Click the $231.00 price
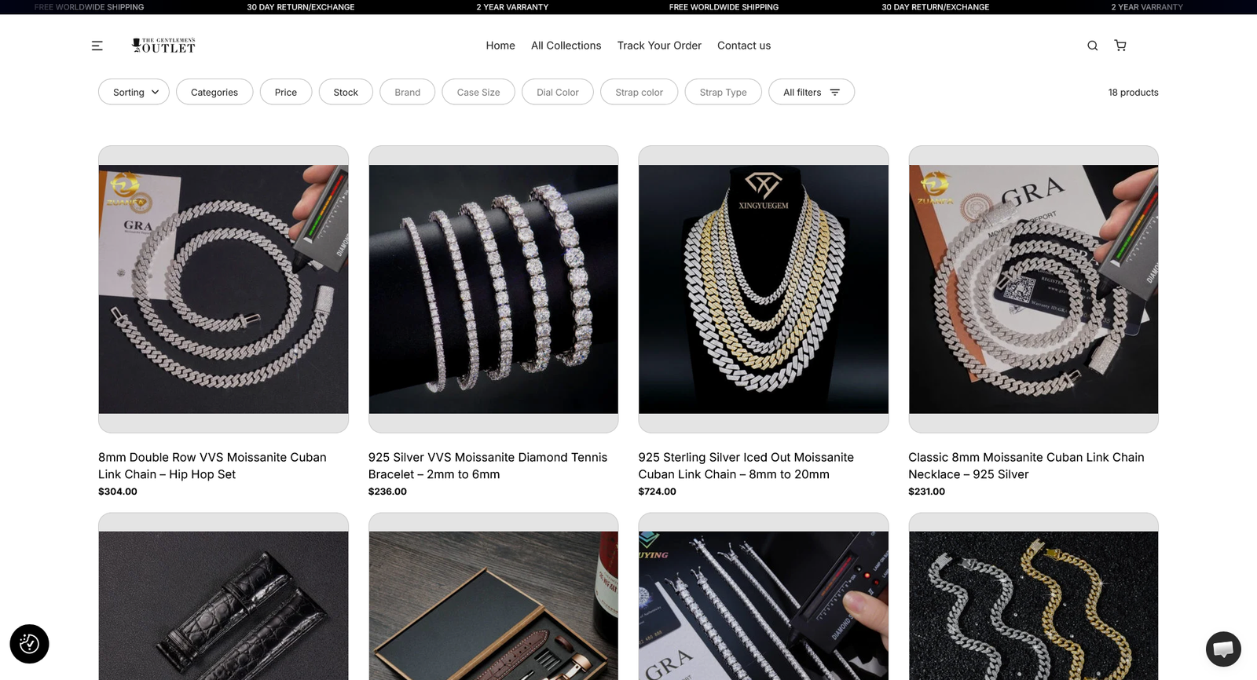Viewport: 1257px width, 680px height. pyautogui.click(x=927, y=492)
